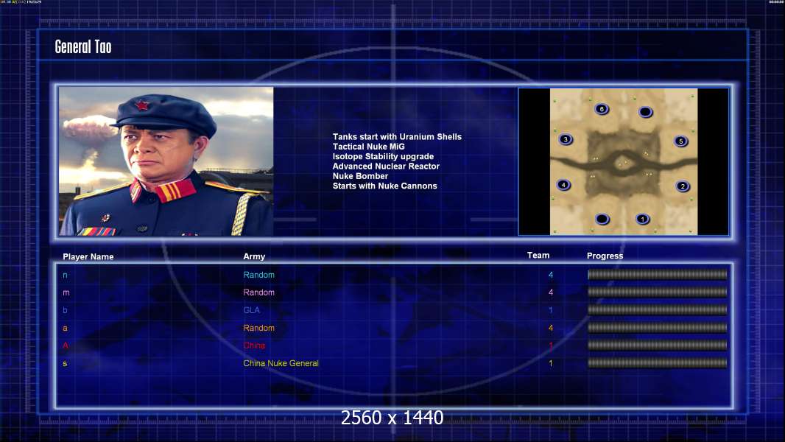Click team number 4 in player n's row
The image size is (785, 442).
(x=551, y=275)
